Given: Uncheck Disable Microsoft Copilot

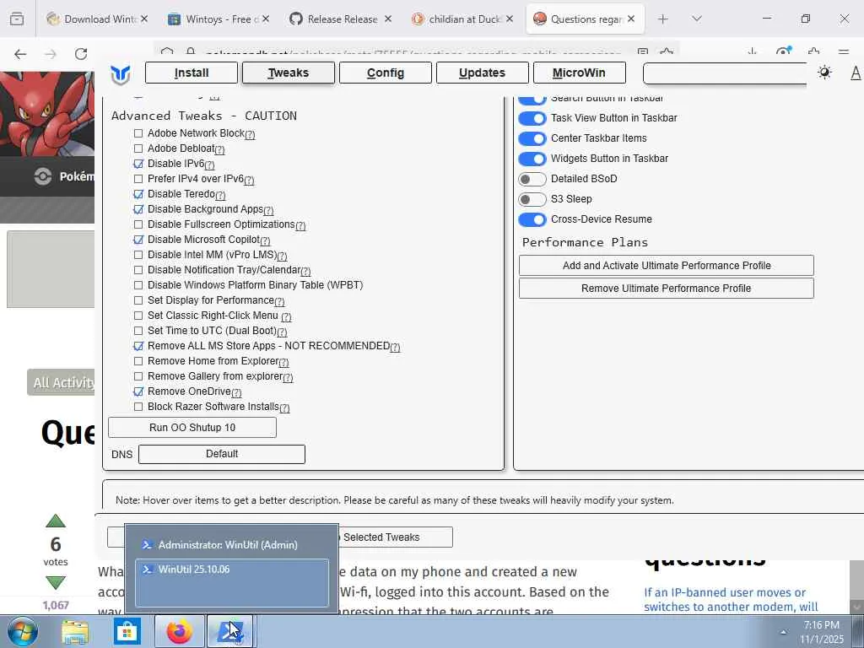Looking at the screenshot, I should pyautogui.click(x=138, y=240).
